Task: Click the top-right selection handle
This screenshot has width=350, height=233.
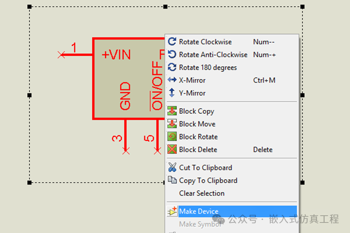Action: point(302,7)
